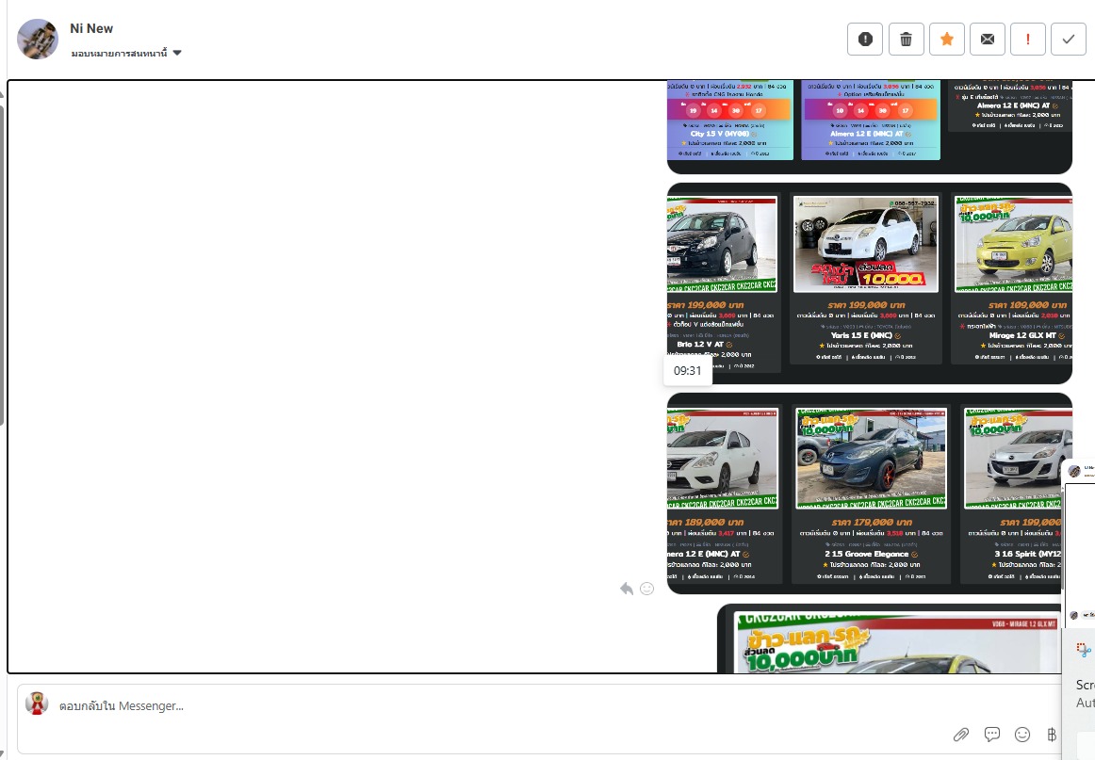Open Ni New profile avatar
Image resolution: width=1095 pixels, height=760 pixels.
pos(38,39)
